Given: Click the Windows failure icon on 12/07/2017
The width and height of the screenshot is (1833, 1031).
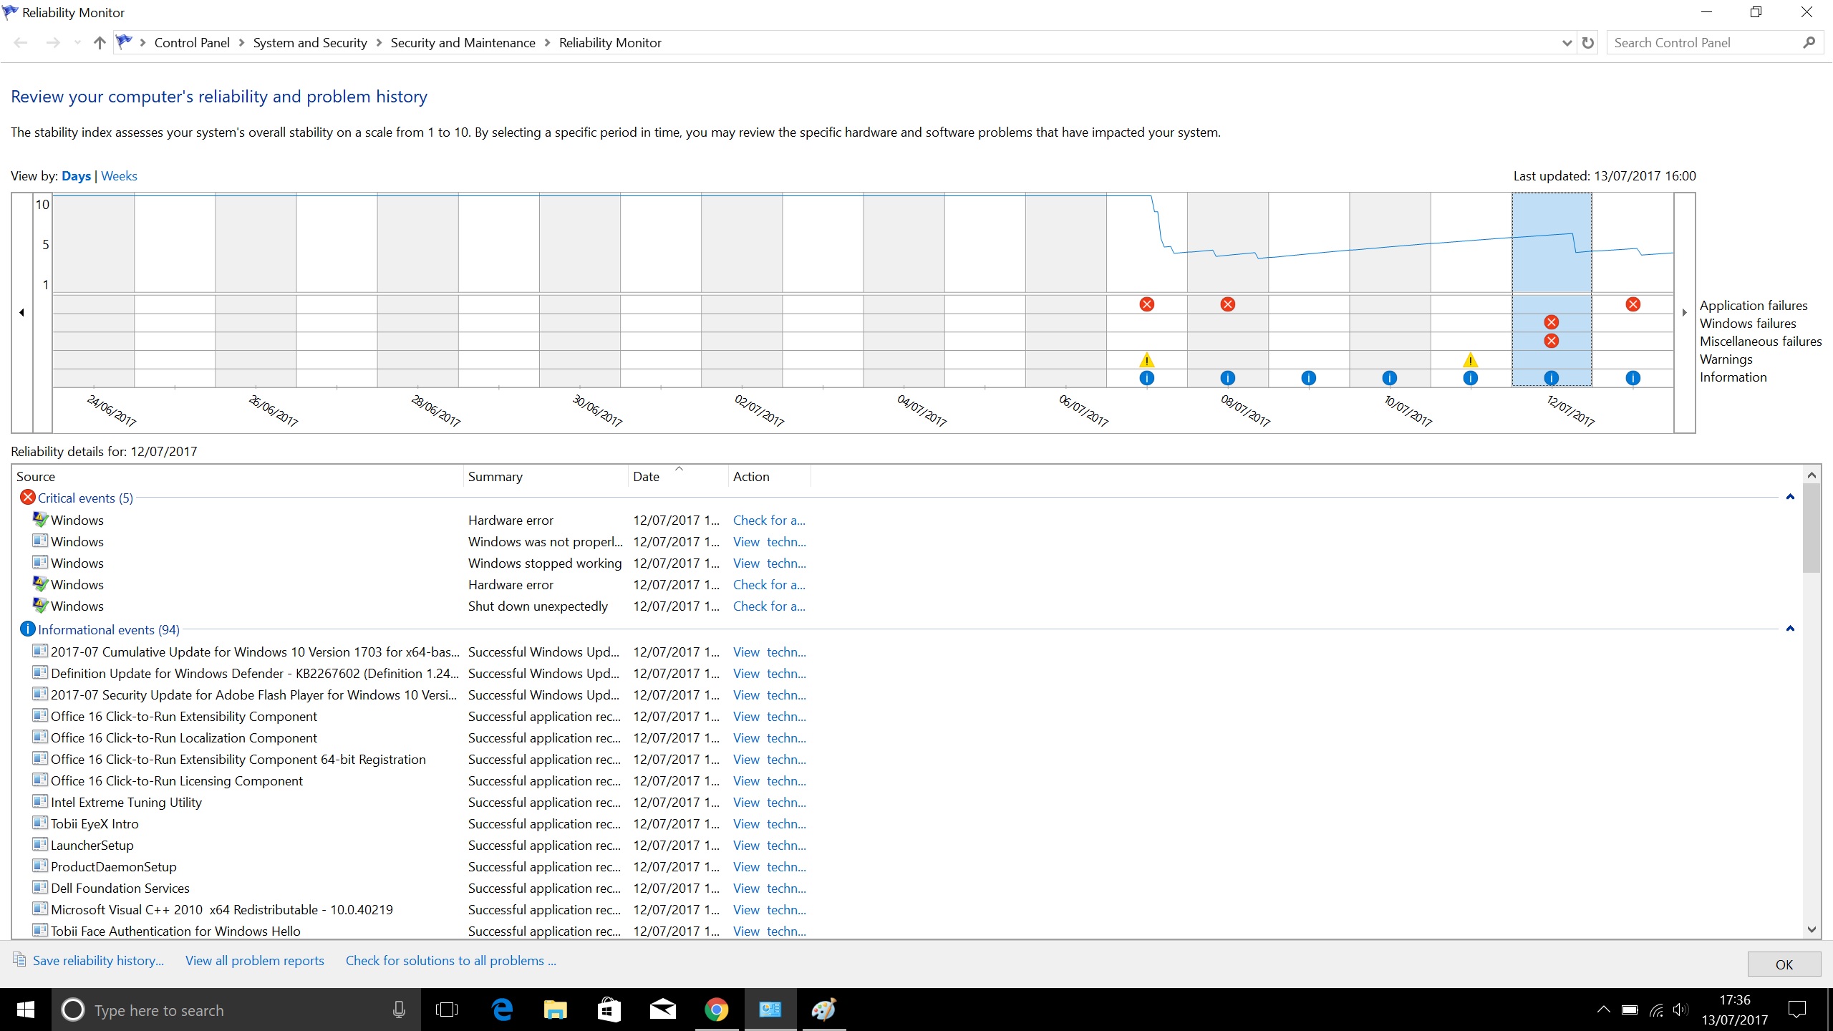Looking at the screenshot, I should click(x=1551, y=322).
